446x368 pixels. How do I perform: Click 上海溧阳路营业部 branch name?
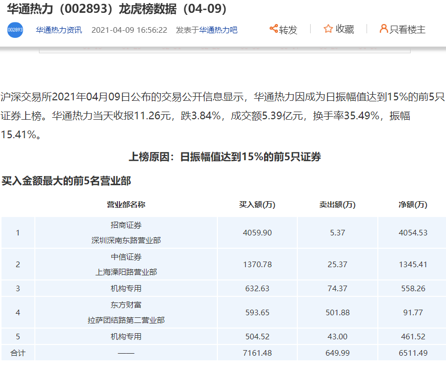126,272
